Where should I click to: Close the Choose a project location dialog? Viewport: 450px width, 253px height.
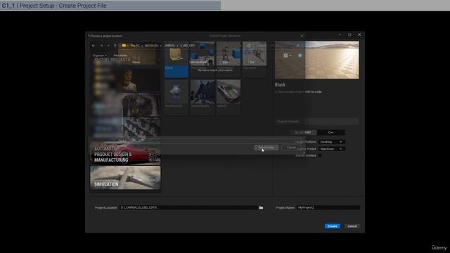coord(302,36)
